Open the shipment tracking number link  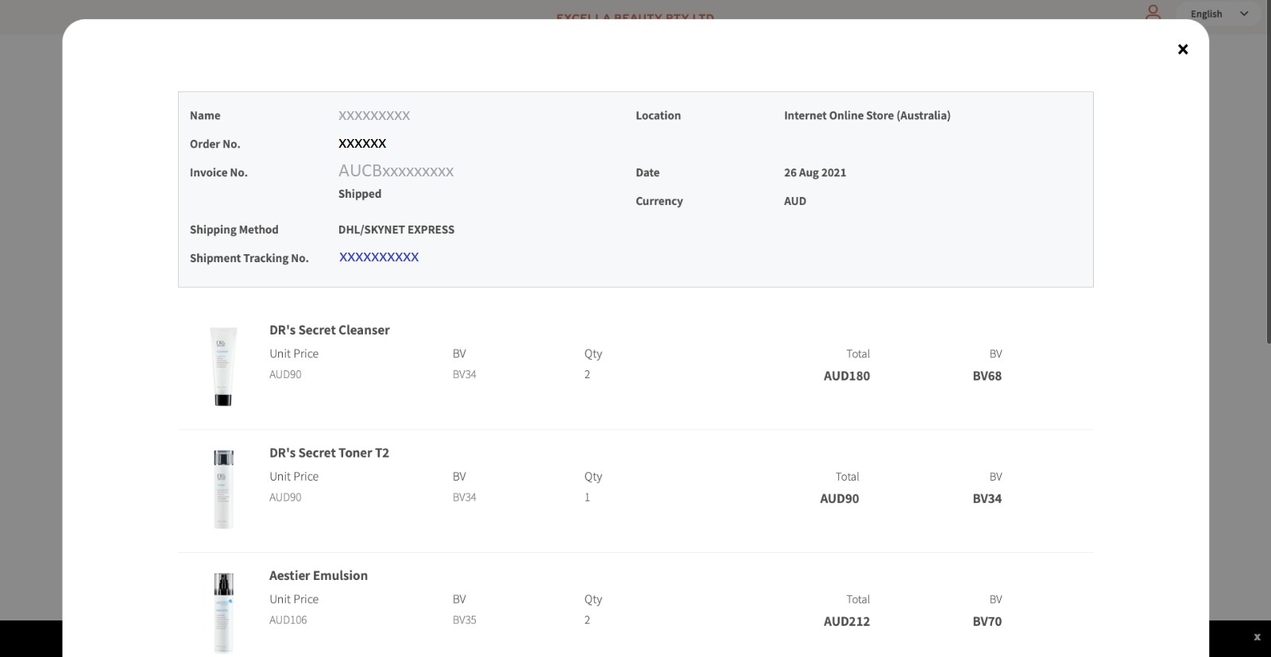(379, 257)
